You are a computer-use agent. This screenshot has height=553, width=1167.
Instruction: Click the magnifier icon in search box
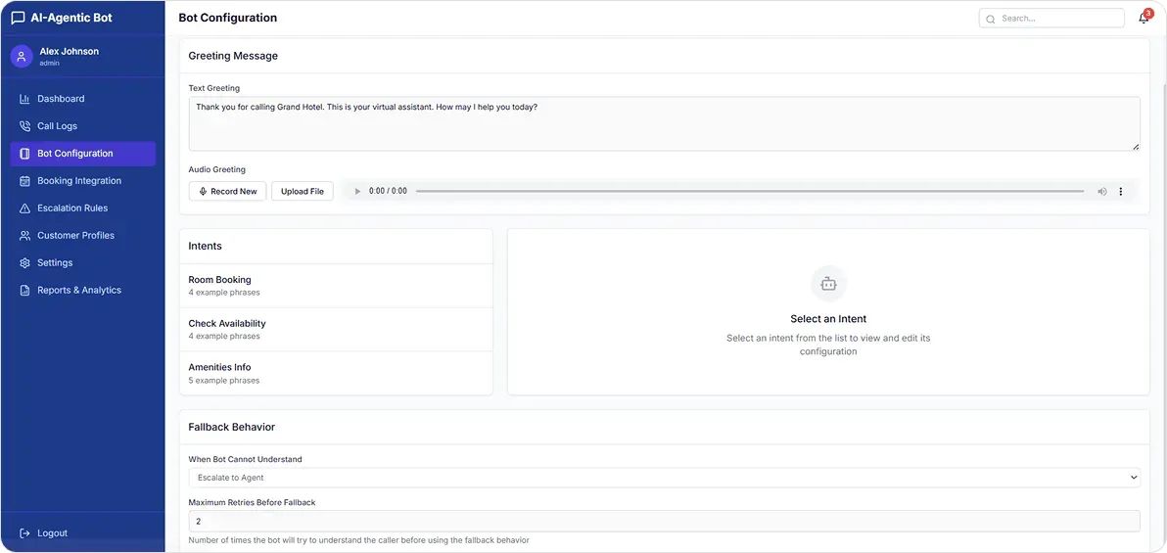coord(991,19)
